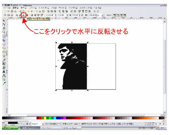Screen dimensions: 169x135
Task: Toggle third Affect button (gradient transform)
Action: tap(121, 15)
